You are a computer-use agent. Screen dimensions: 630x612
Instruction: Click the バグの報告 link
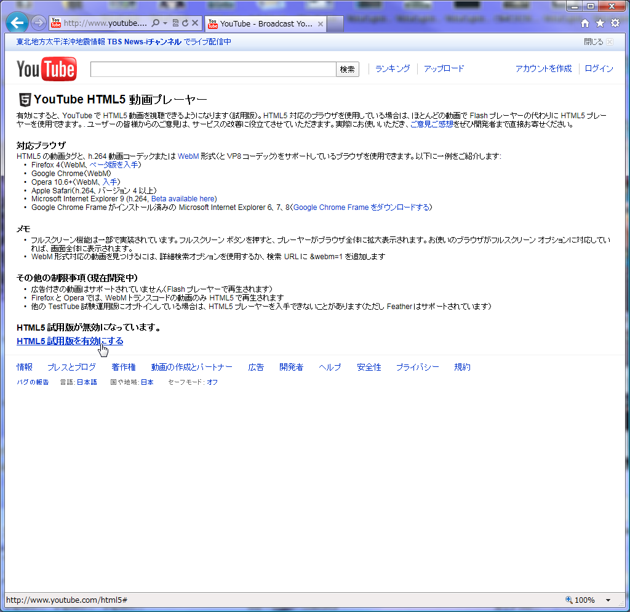33,382
